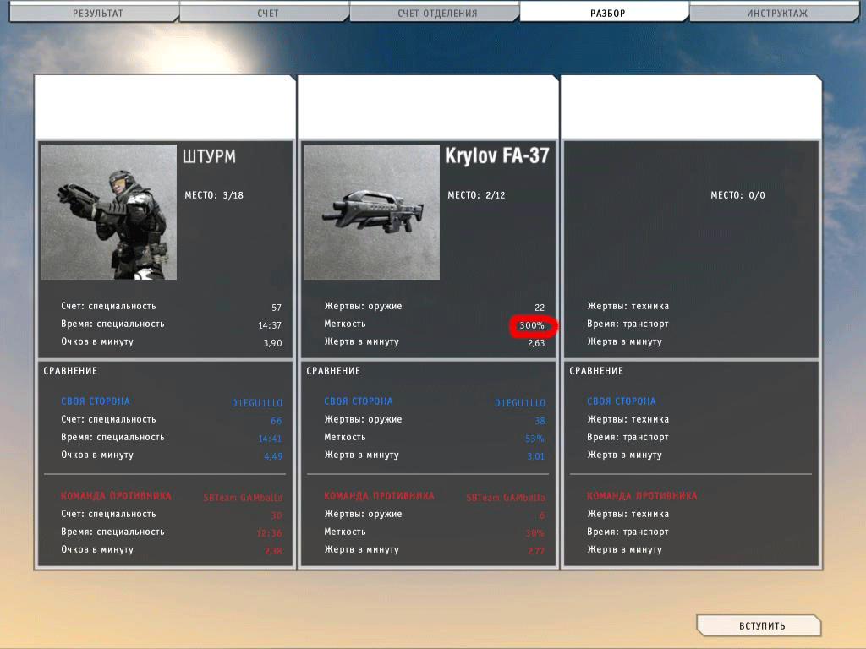Viewport: 866px width, 649px height.
Task: Click SBTeam GAMballa in the Krylov FA-37 panel
Action: (506, 497)
